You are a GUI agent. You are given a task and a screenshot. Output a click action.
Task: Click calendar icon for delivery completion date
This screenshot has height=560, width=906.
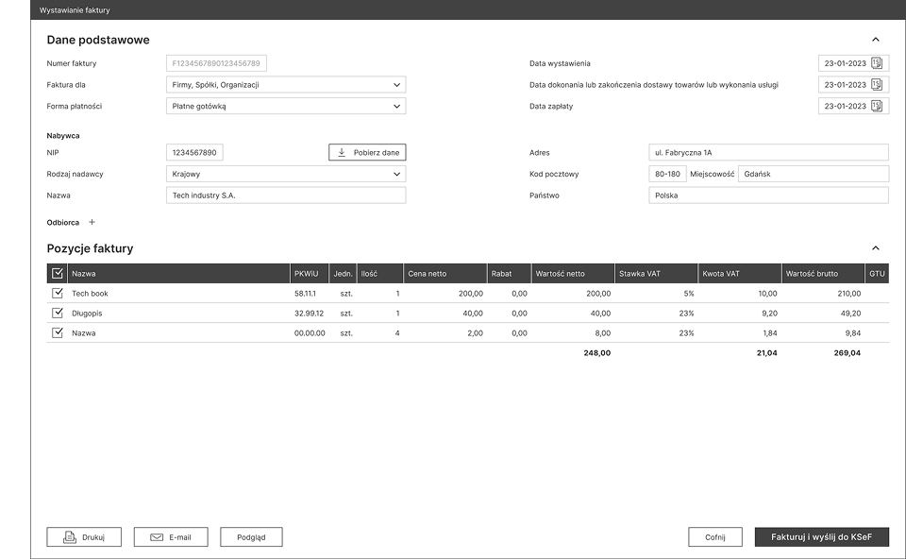click(876, 85)
